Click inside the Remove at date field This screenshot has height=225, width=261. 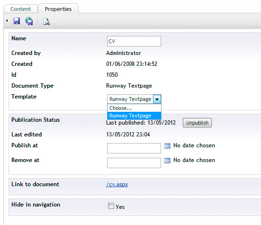click(134, 163)
